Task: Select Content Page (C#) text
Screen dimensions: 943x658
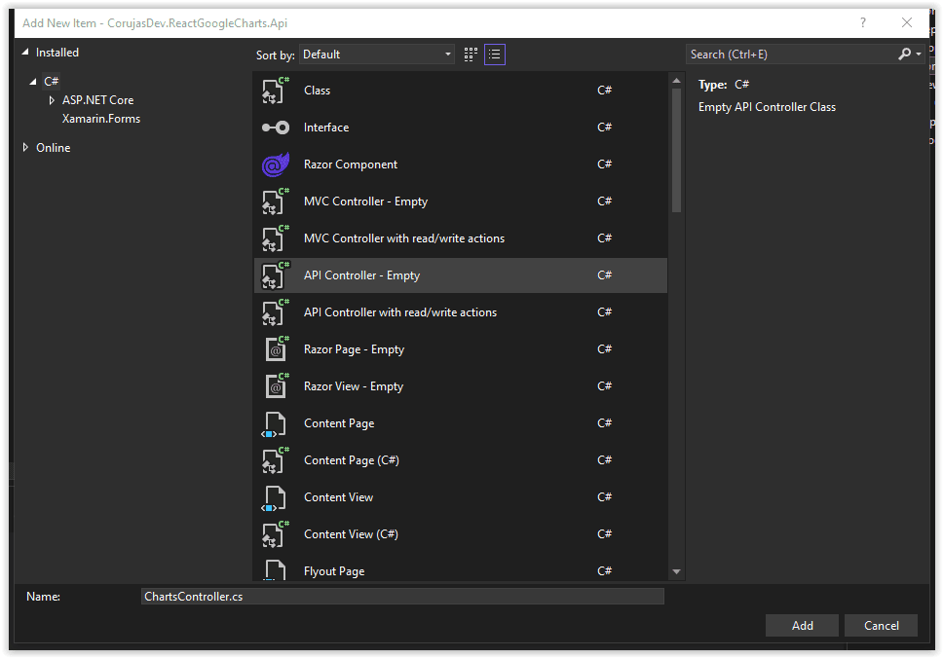Action: click(x=352, y=460)
